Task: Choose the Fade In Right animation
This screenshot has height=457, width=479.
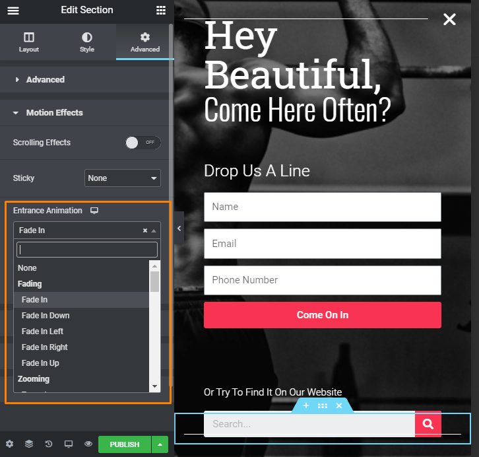Action: [x=82, y=347]
